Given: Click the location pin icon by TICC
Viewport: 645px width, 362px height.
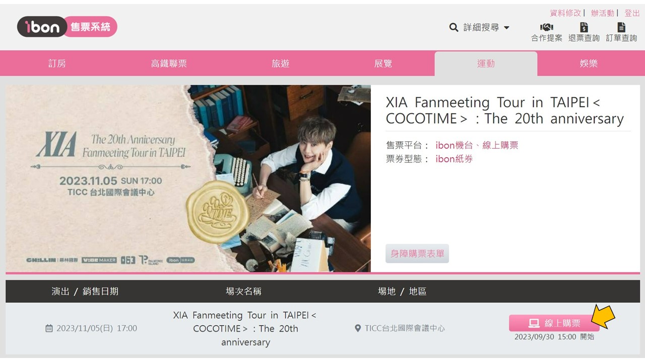Looking at the screenshot, I should (x=358, y=328).
